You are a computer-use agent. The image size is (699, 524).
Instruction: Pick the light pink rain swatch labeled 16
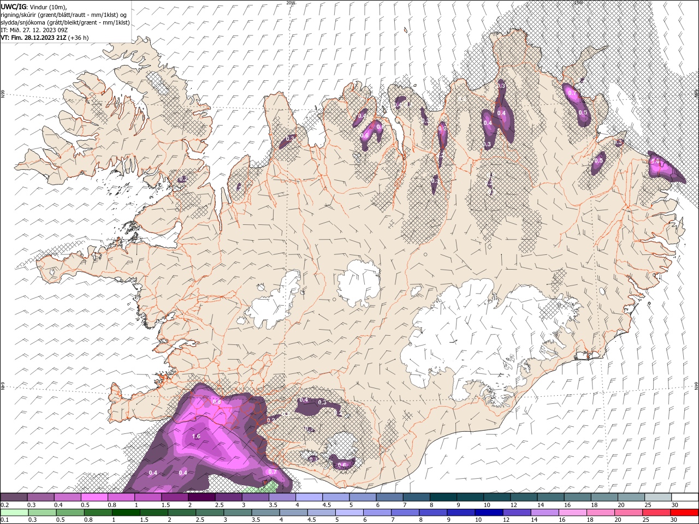pyautogui.click(x=572, y=513)
